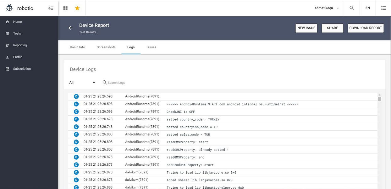
Task: Click the D badge on the country_code TURKEY row
Action: (76, 119)
